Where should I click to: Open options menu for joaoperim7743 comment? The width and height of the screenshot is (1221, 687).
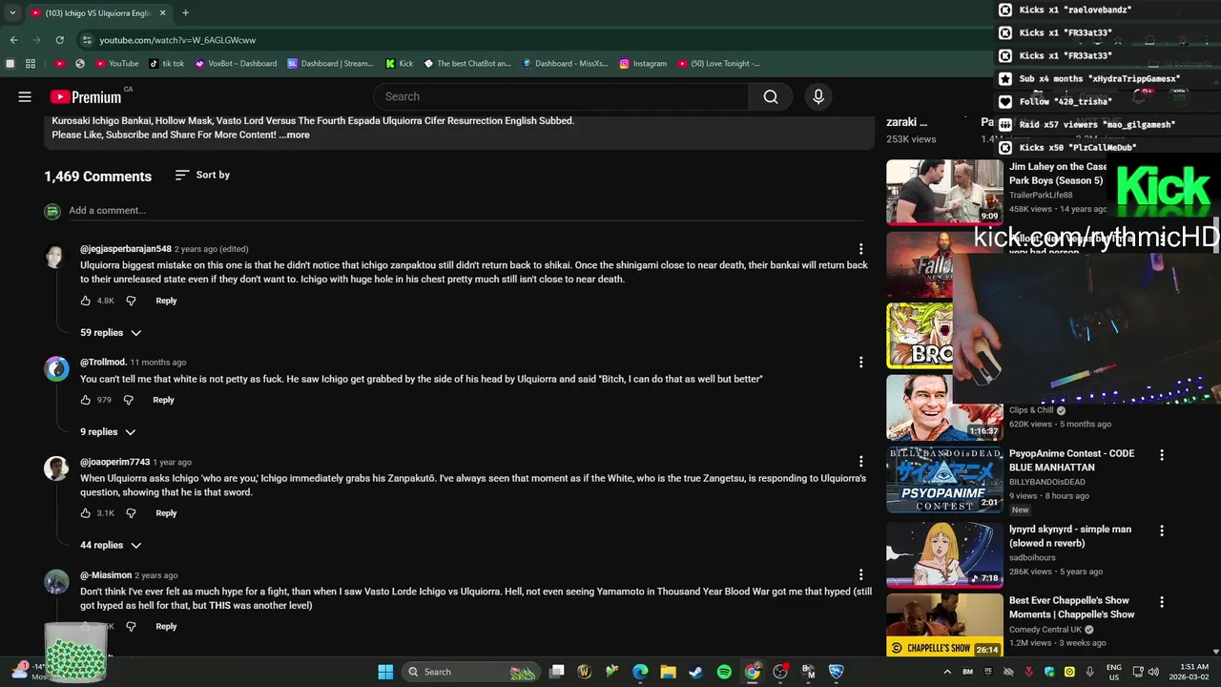(x=860, y=462)
